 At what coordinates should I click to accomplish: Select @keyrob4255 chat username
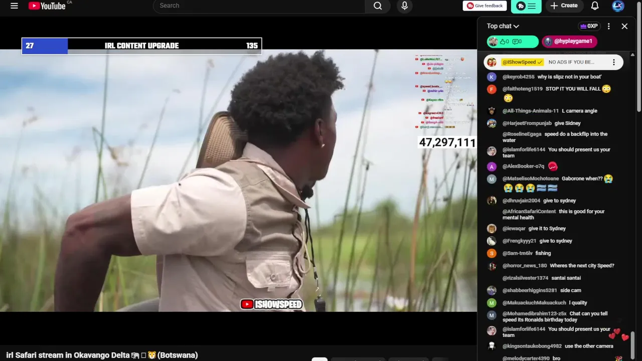[x=518, y=77]
